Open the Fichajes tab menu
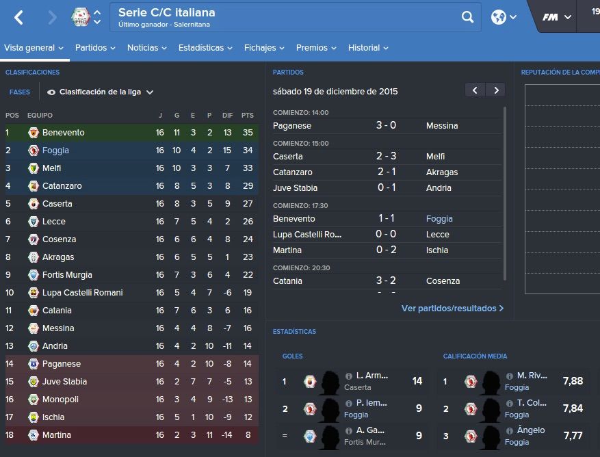 tap(264, 48)
